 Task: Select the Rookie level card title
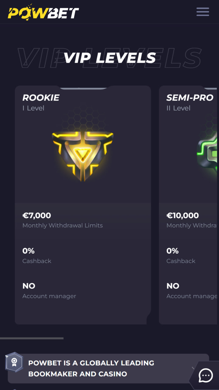tap(41, 97)
